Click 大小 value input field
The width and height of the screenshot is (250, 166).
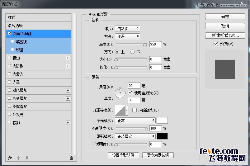click(156, 59)
